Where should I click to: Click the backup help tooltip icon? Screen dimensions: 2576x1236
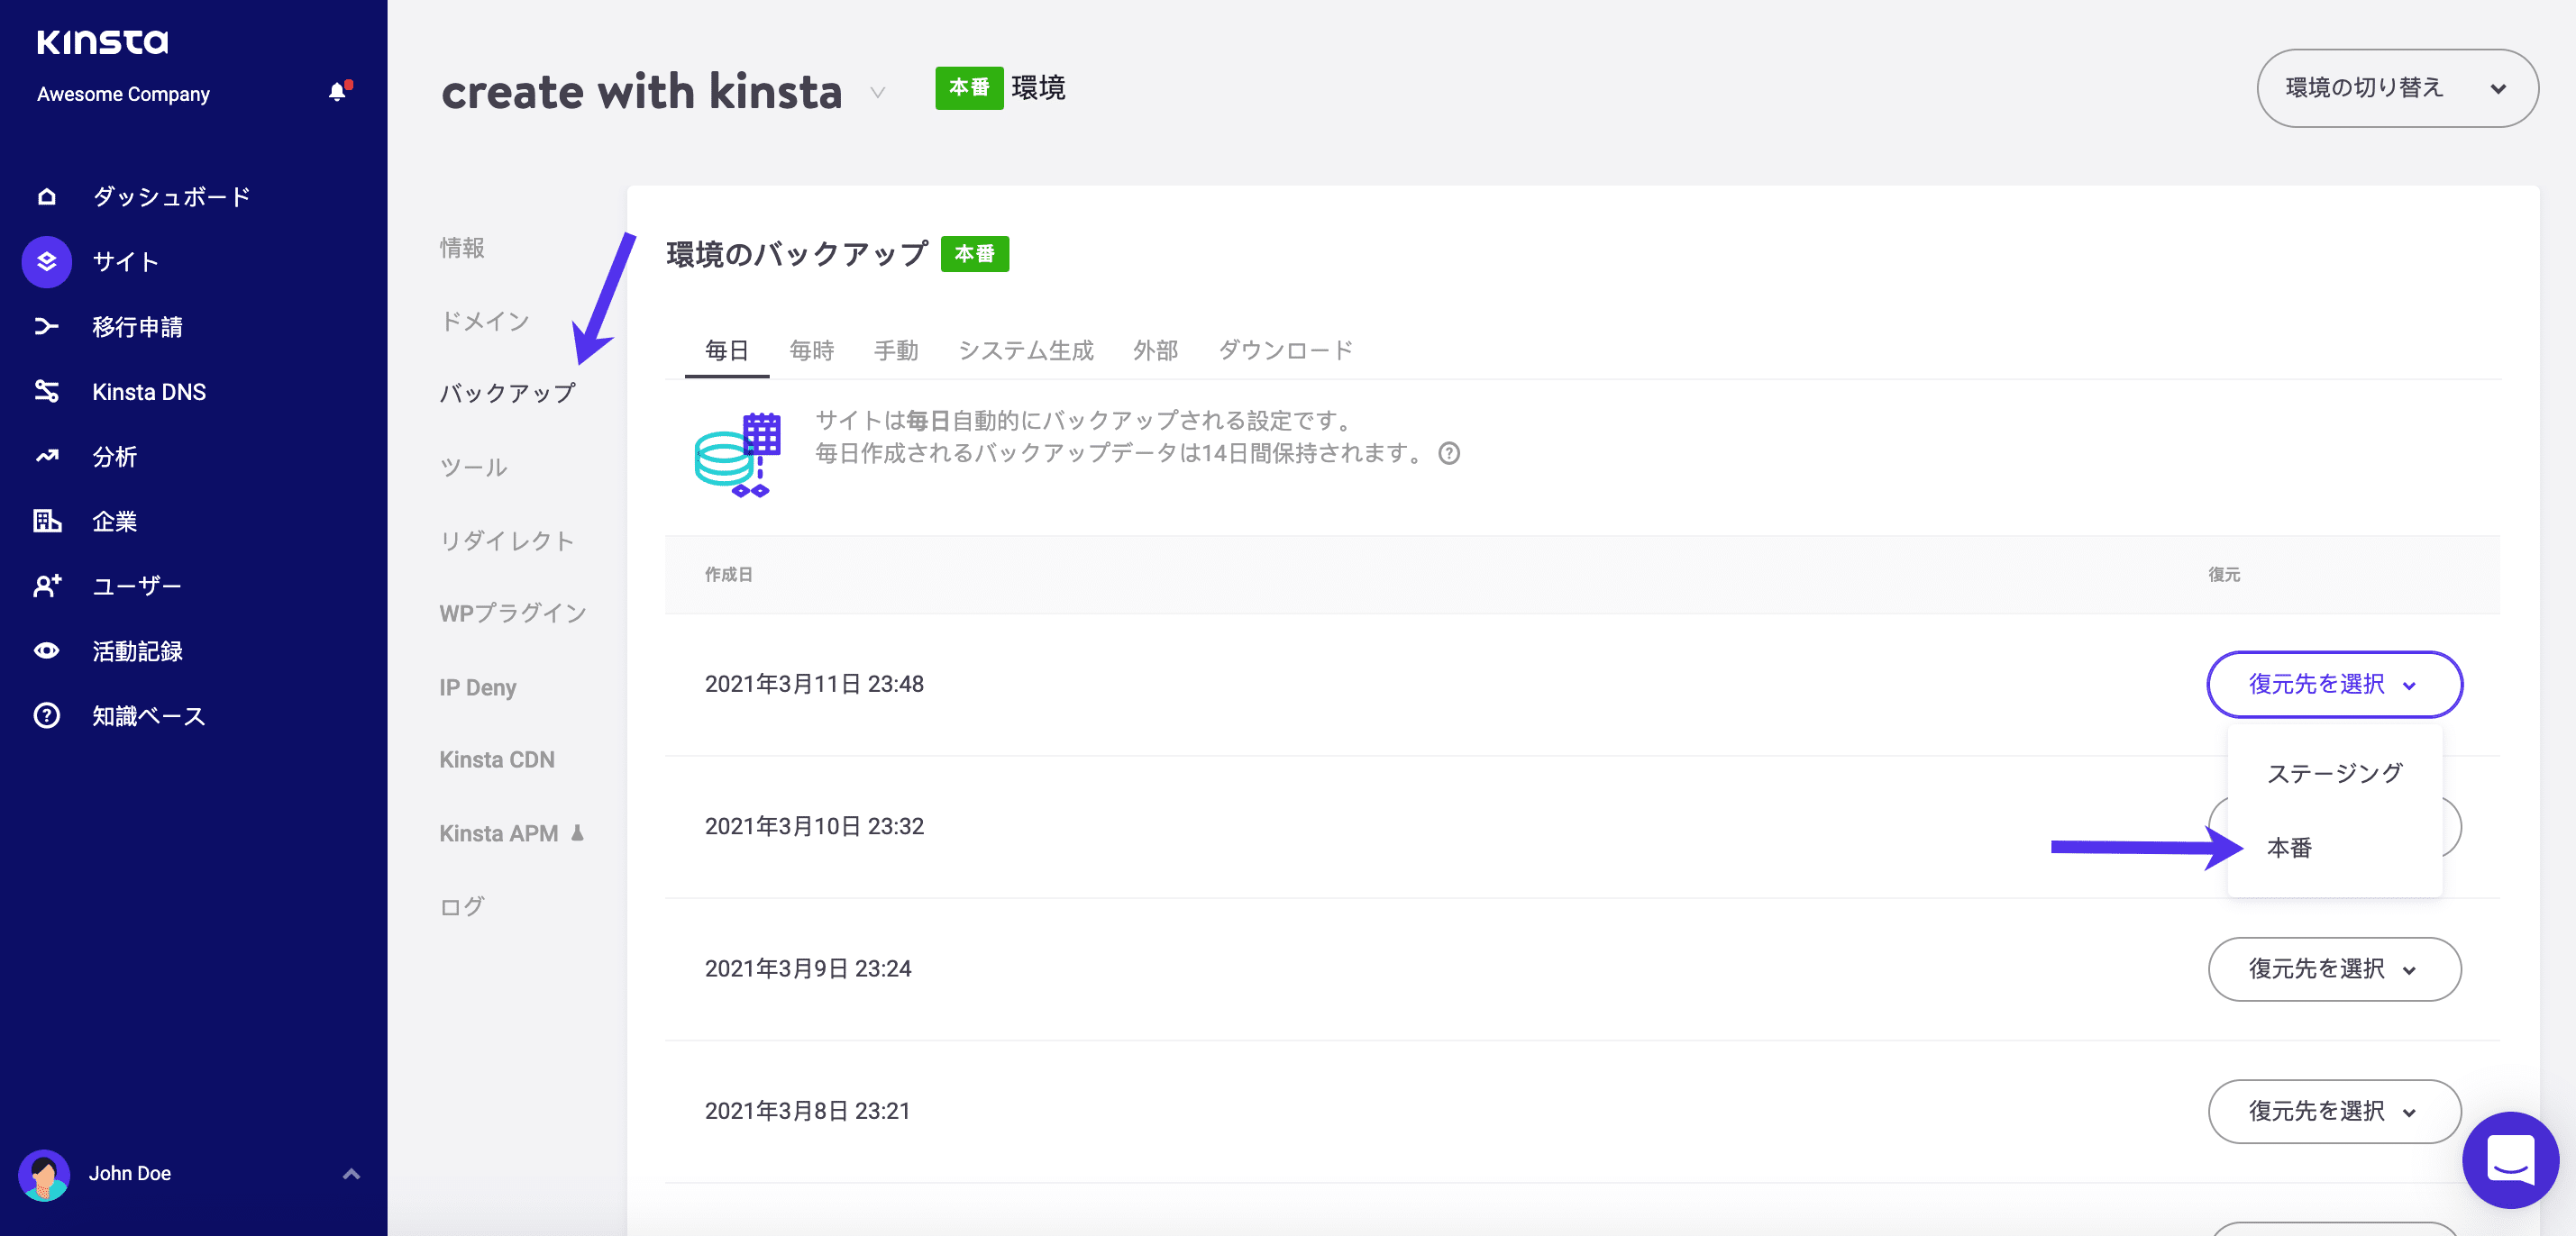pyautogui.click(x=1450, y=452)
